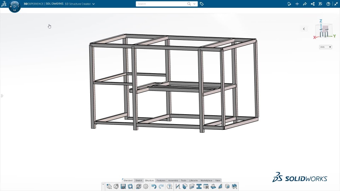This screenshot has width=340, height=191.
Task: Open the top bar help icon
Action: click(x=328, y=4)
